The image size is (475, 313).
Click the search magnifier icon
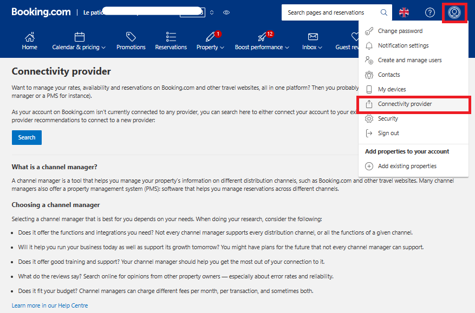[x=384, y=12]
